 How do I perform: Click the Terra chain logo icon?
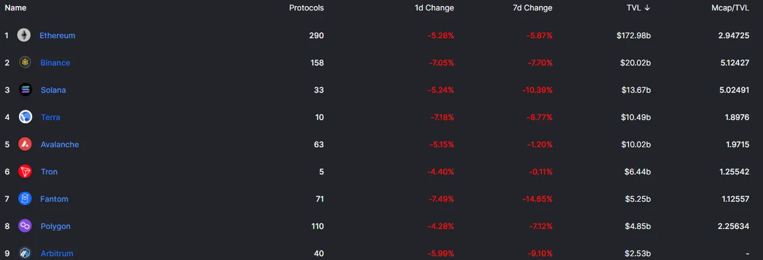25,117
